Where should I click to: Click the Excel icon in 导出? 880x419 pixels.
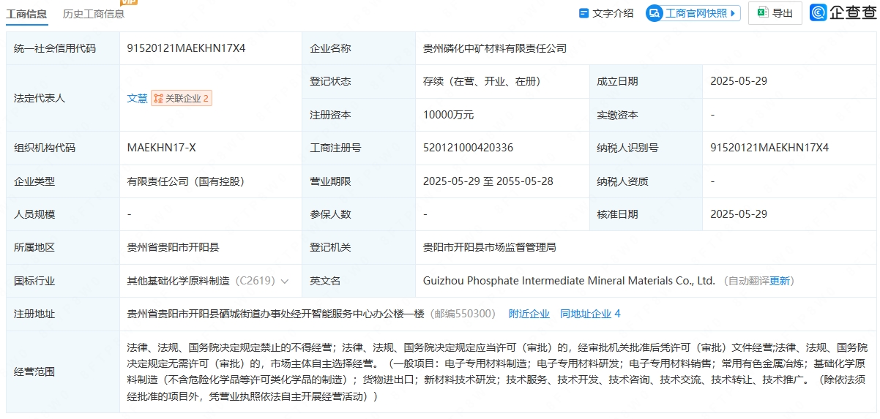point(762,13)
